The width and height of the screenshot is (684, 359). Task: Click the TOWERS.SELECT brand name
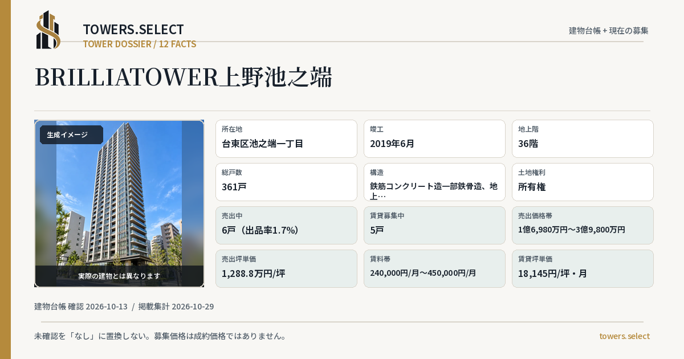point(133,30)
